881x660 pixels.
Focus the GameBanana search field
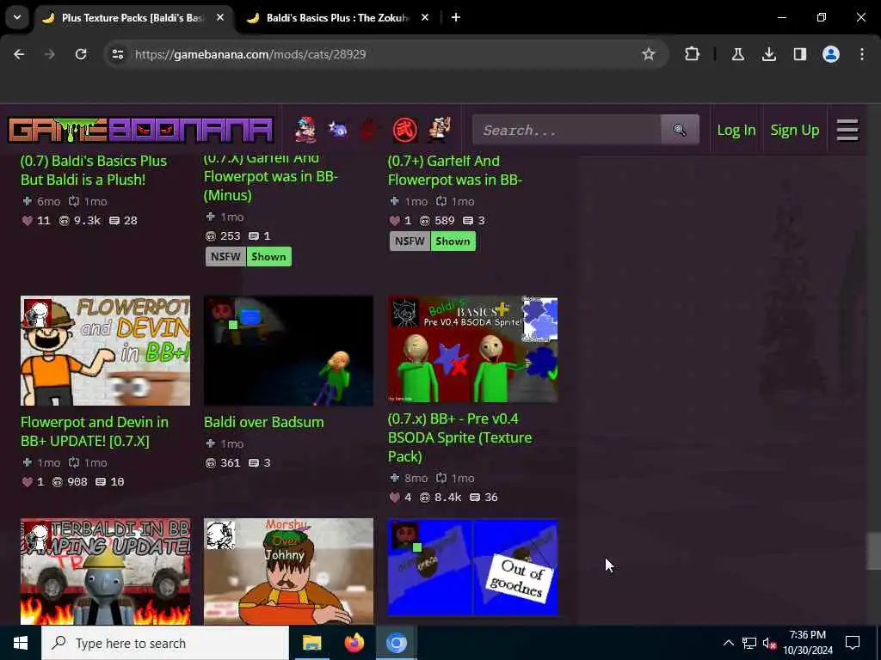[x=566, y=131]
